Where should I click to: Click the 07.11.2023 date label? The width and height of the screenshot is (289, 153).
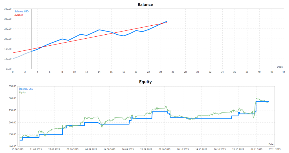click(x=274, y=150)
